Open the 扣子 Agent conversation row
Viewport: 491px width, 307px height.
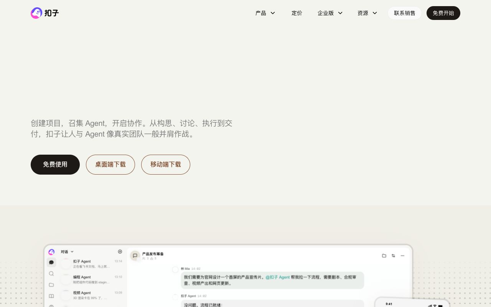pyautogui.click(x=92, y=264)
